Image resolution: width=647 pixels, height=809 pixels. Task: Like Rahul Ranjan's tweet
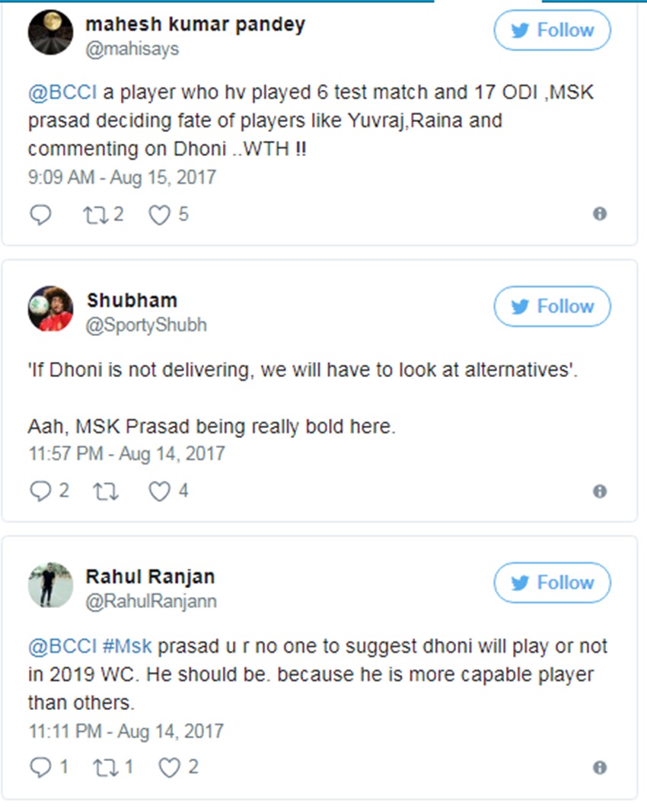pos(169,767)
